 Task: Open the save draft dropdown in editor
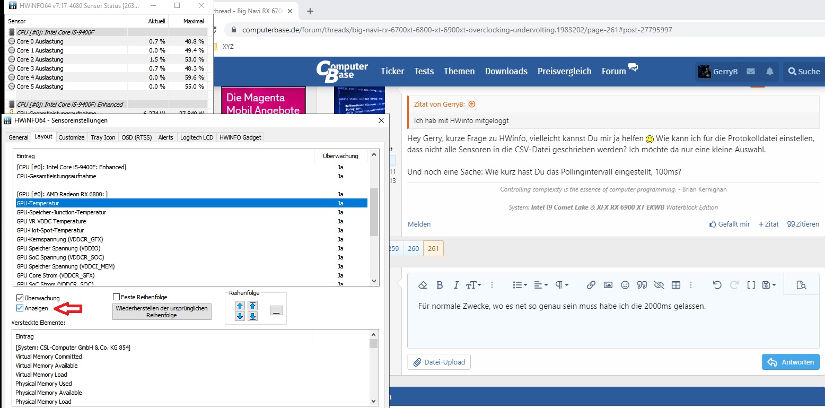(769, 285)
